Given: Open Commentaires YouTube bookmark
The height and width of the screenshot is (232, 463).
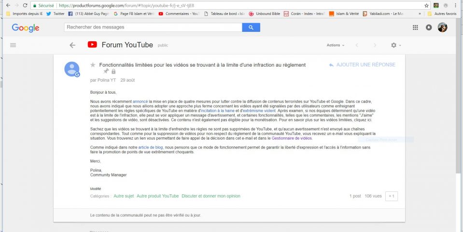Looking at the screenshot, I should click(x=179, y=14).
